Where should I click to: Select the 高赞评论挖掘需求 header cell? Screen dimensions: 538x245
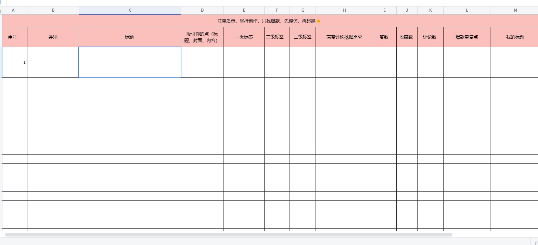coord(344,37)
